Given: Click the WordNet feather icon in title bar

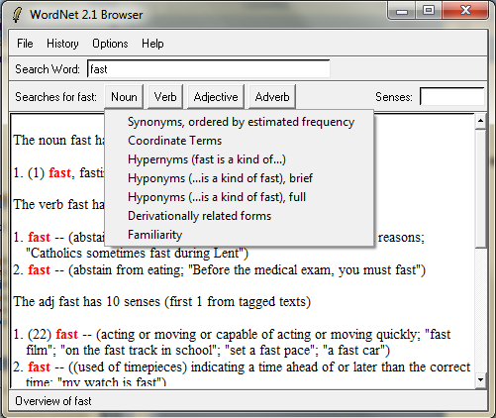Looking at the screenshot, I should (17, 15).
